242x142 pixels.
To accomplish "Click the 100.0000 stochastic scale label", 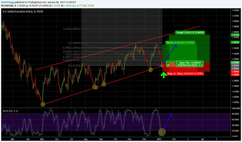I will coord(235,108).
